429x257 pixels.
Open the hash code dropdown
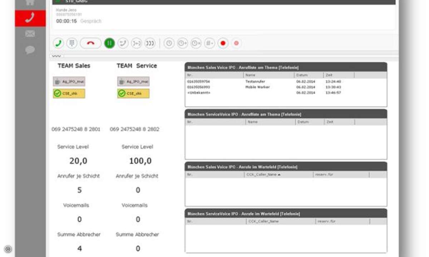tap(209, 43)
